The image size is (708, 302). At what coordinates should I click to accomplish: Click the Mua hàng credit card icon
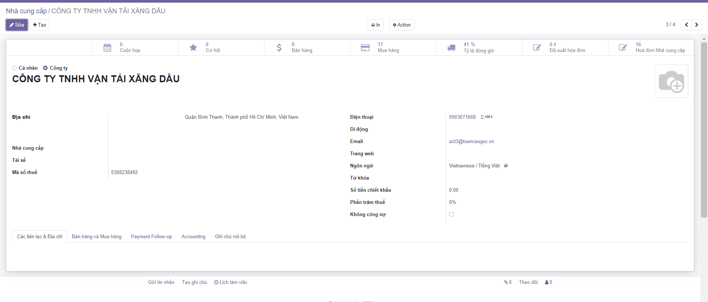365,48
